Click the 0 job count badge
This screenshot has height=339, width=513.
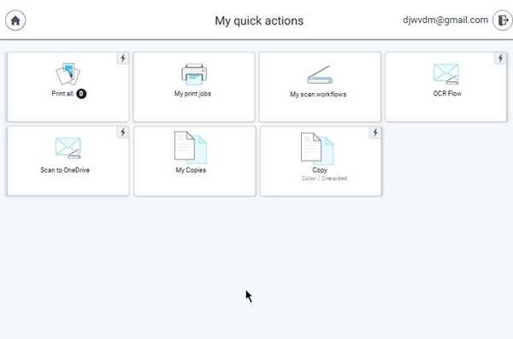coord(81,94)
